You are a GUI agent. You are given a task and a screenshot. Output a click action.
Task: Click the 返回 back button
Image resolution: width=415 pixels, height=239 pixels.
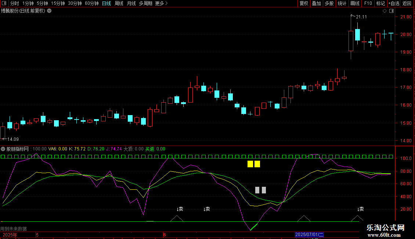pos(407,3)
